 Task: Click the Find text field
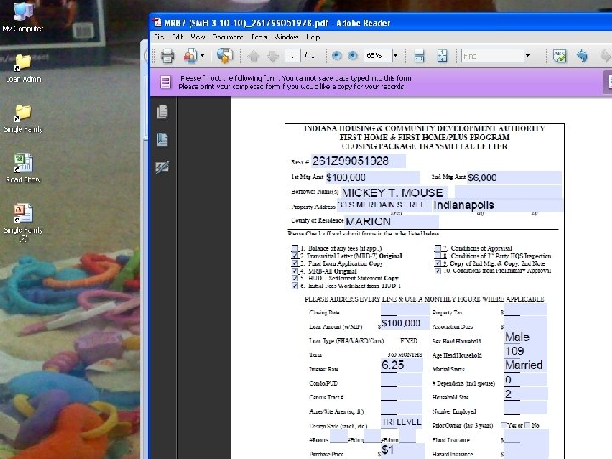pyautogui.click(x=492, y=56)
